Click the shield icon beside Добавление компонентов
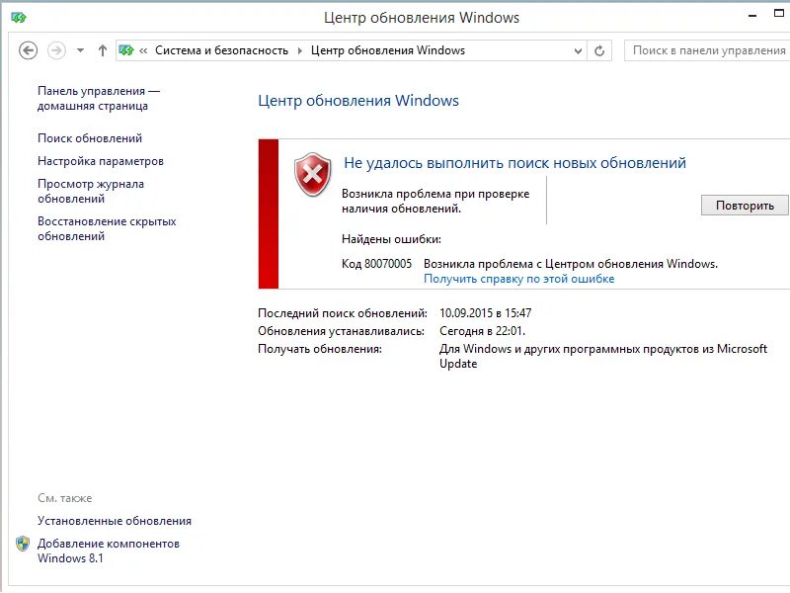 pyautogui.click(x=23, y=544)
